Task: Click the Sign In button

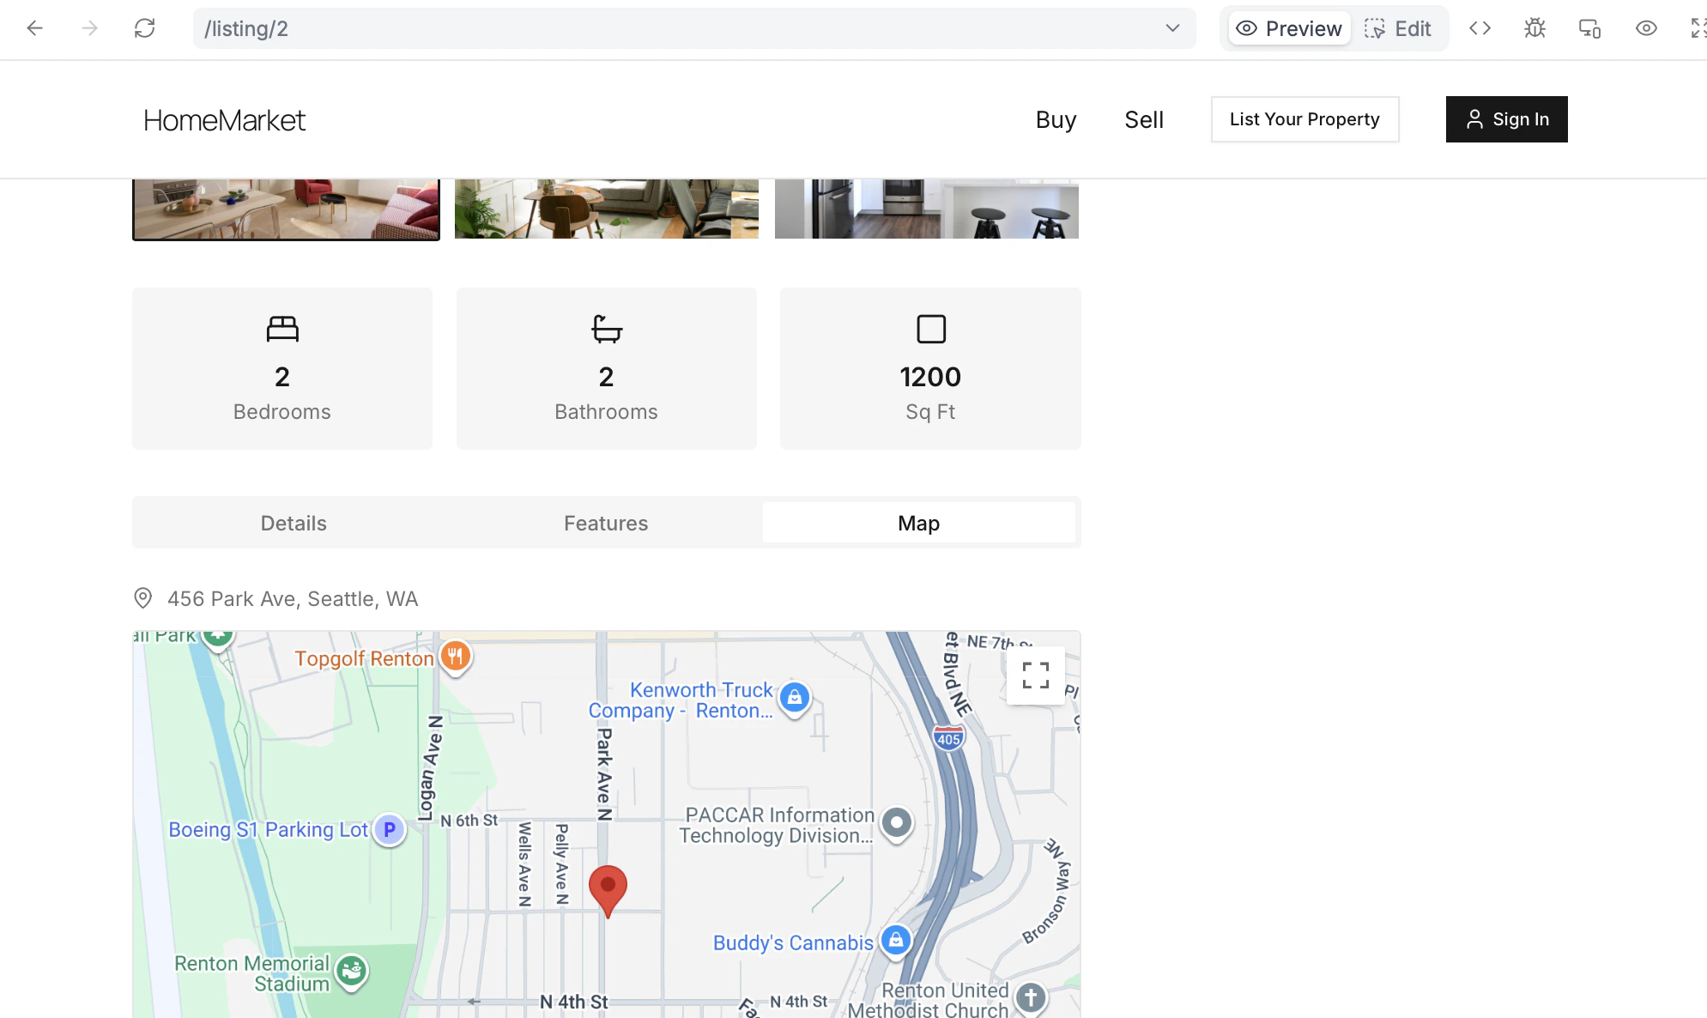Action: point(1506,119)
